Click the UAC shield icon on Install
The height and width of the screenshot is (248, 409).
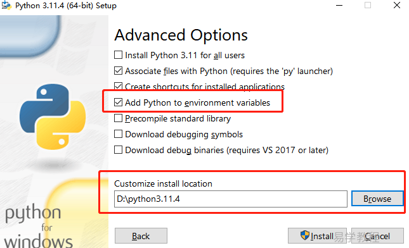(x=304, y=235)
